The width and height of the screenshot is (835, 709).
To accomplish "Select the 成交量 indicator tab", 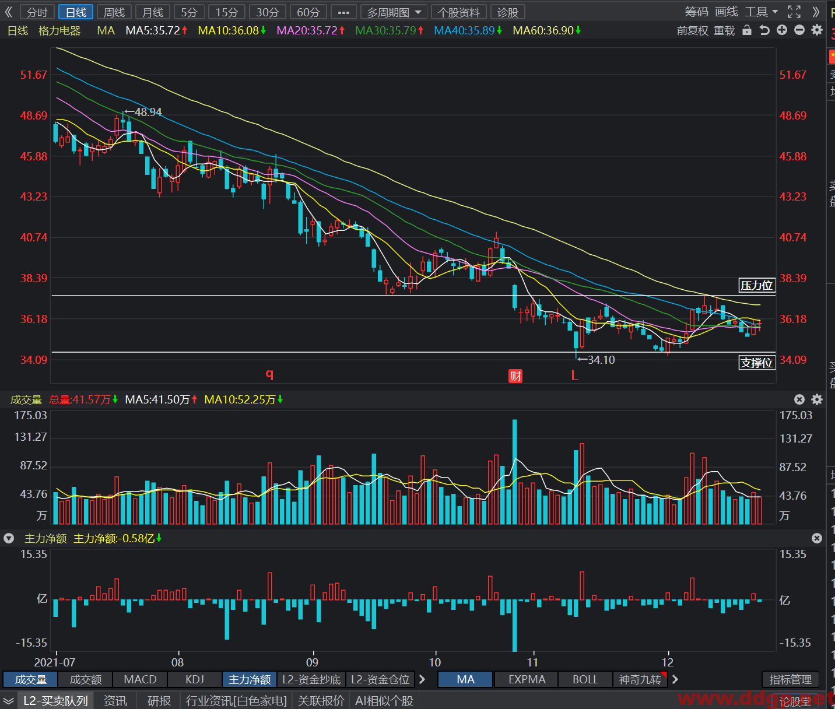I will 30,679.
